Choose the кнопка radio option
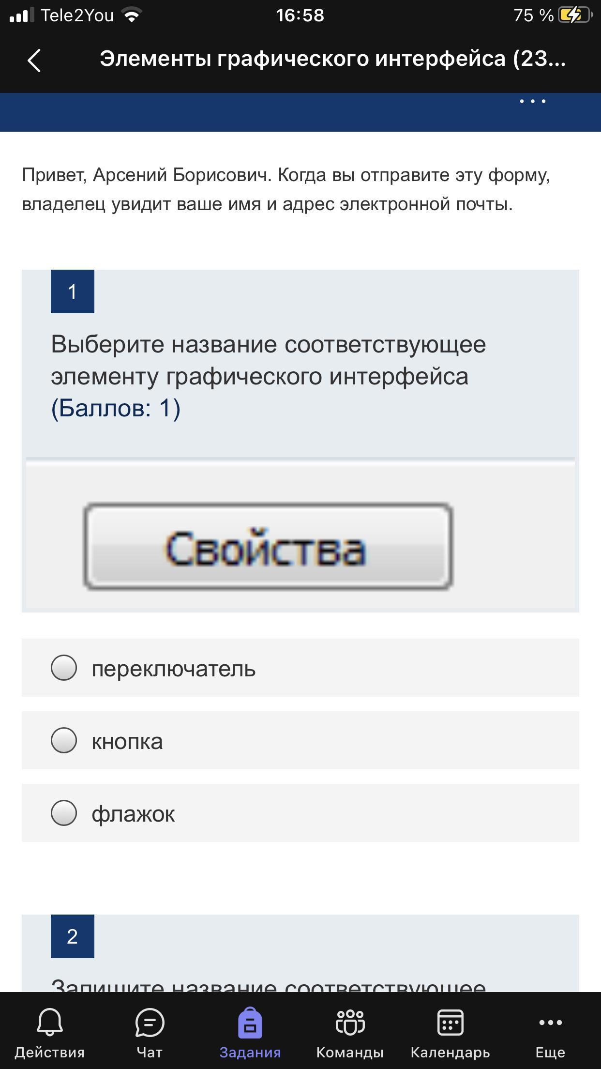Screen dimensions: 601x1069 coord(64,740)
